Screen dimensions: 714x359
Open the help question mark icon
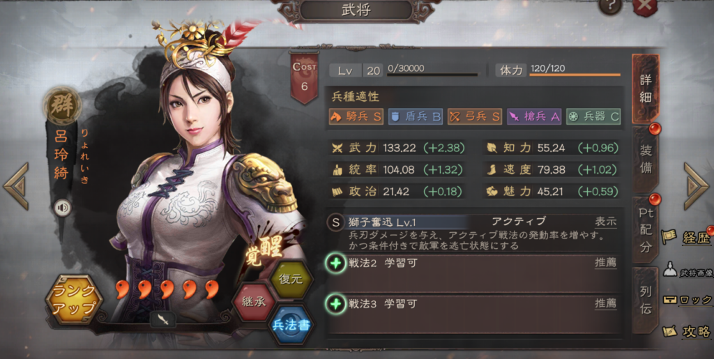pos(610,6)
